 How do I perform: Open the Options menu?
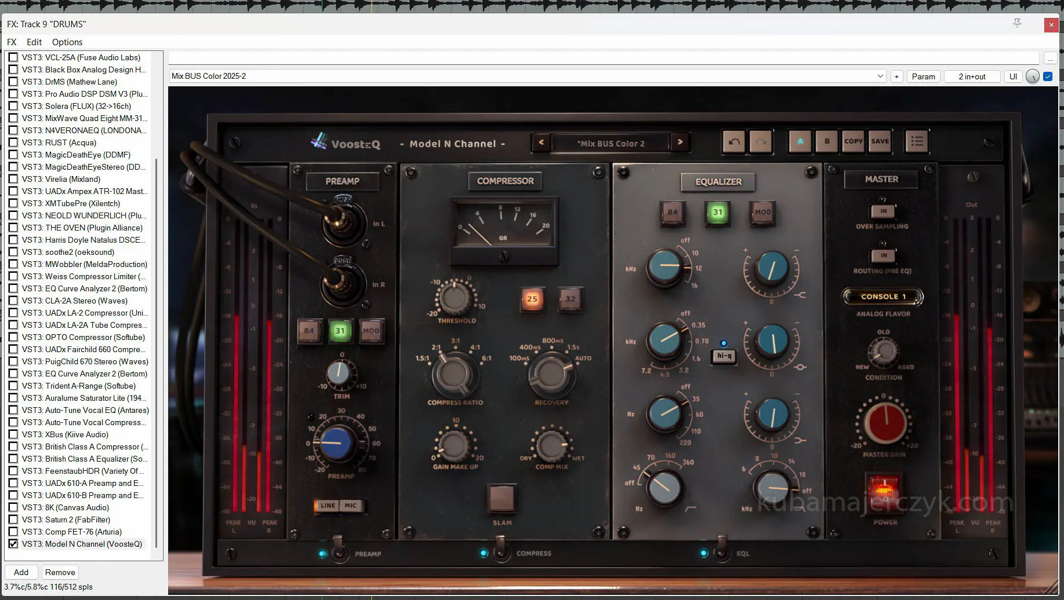pyautogui.click(x=67, y=42)
